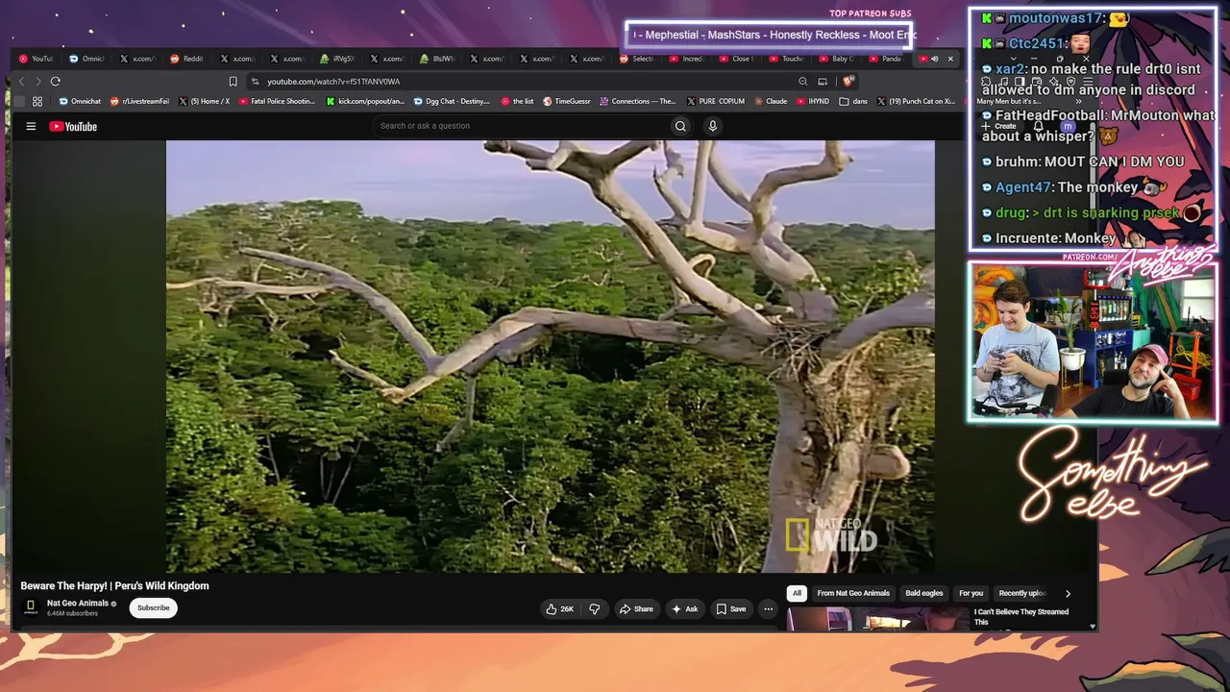Open the Nat Geo Animals channel avatar
Image resolution: width=1230 pixels, height=692 pixels.
(31, 607)
